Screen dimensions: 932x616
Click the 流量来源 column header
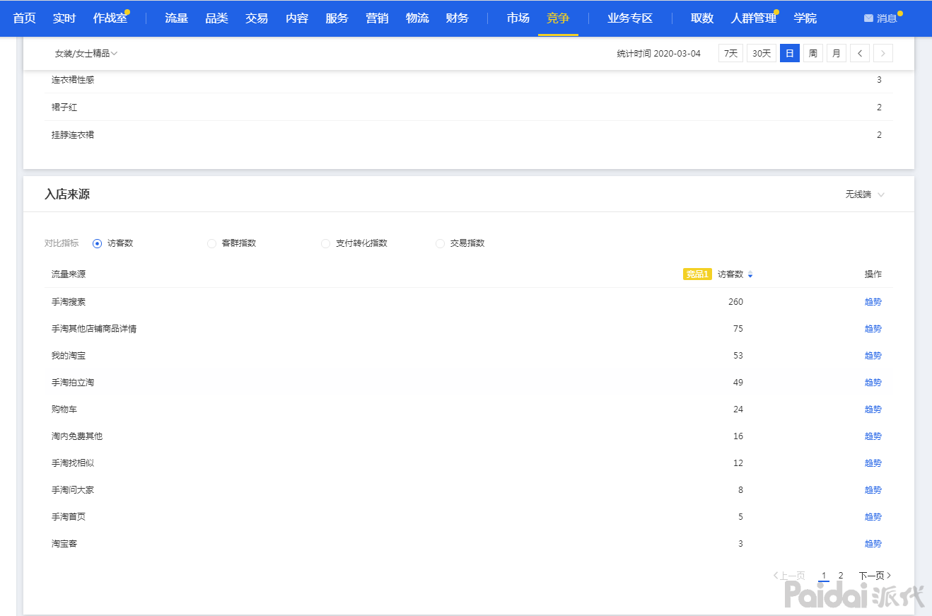(x=69, y=274)
